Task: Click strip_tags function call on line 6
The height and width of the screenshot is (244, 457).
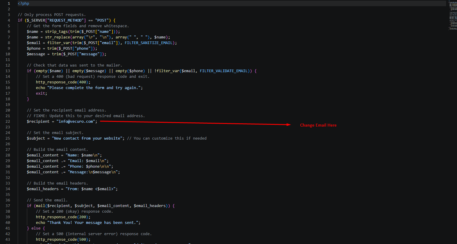Action: click(56, 32)
